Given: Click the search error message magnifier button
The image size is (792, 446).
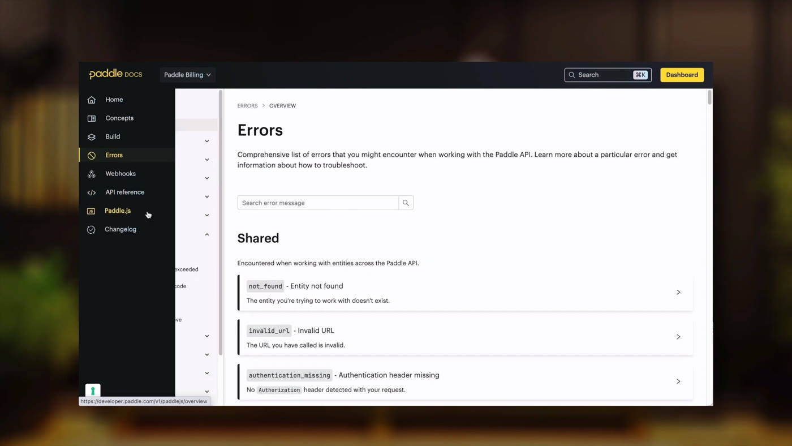Looking at the screenshot, I should (x=406, y=203).
